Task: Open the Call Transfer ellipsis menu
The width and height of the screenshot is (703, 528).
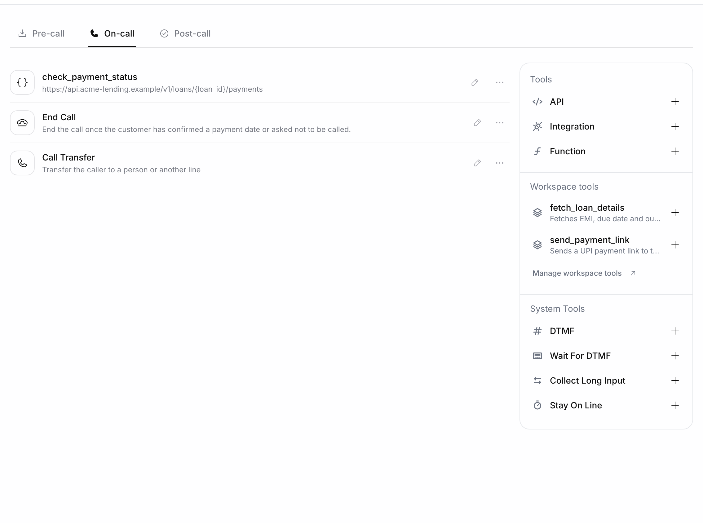Action: 500,163
